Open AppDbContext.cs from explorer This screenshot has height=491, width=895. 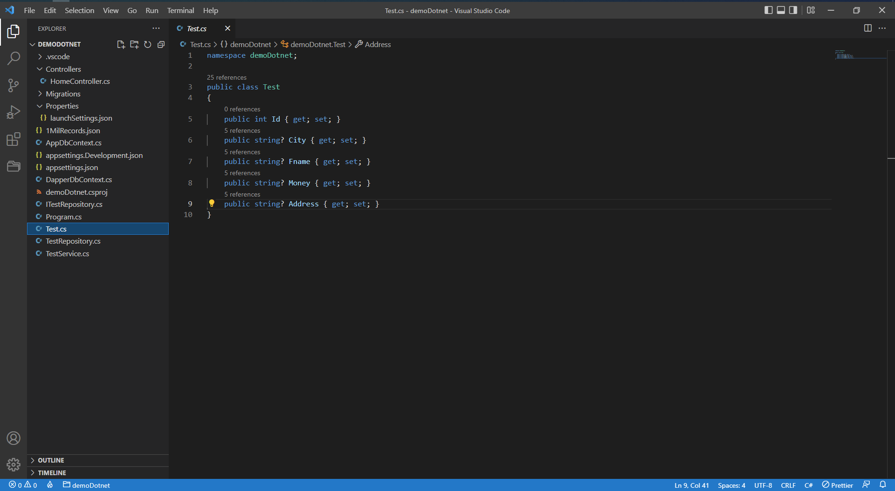98,143
